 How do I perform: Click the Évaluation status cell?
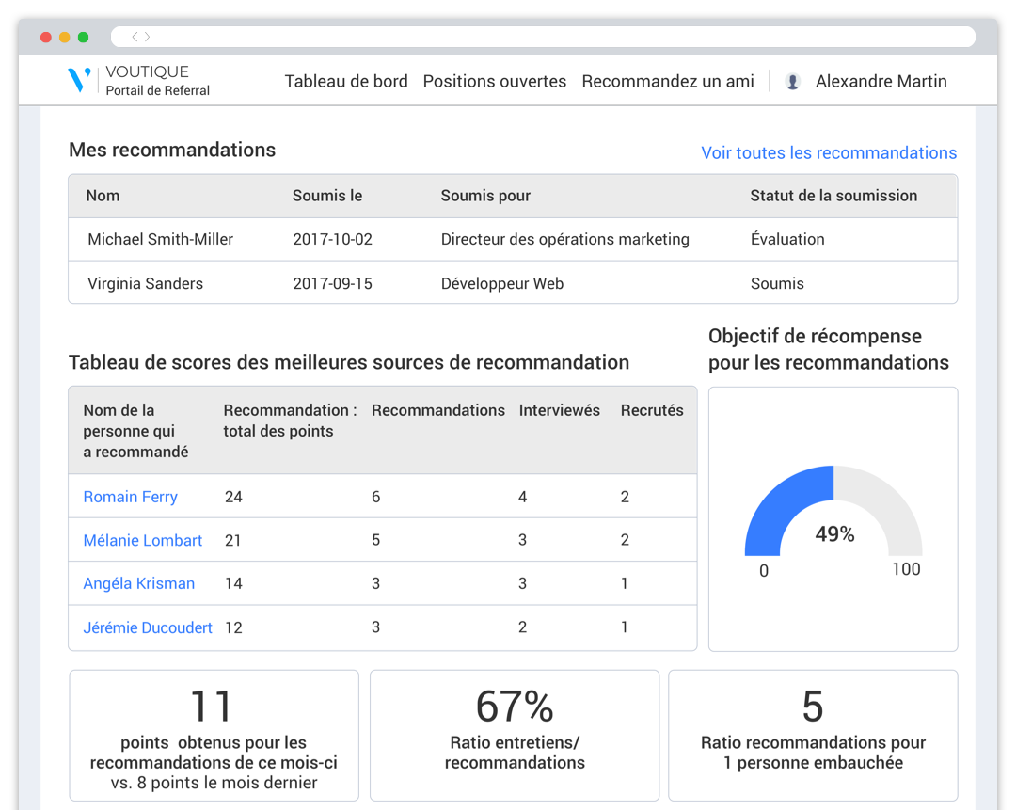click(x=787, y=239)
